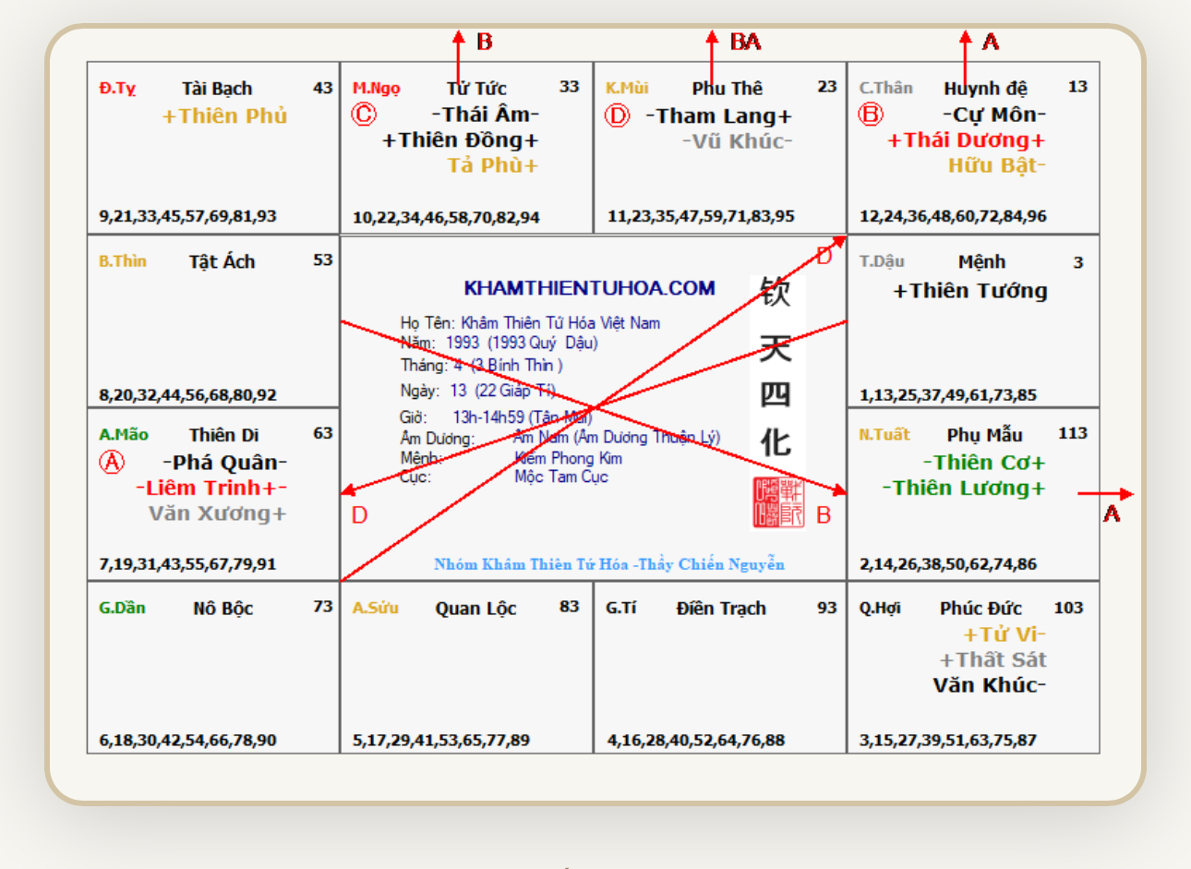The image size is (1191, 869).
Task: Select the 'Phúc Đức' palace label
Action: tap(980, 609)
